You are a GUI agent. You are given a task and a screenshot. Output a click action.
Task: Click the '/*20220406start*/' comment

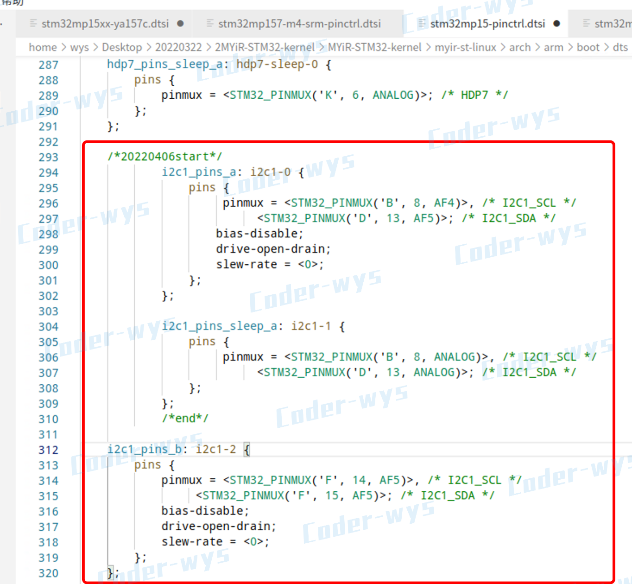click(x=165, y=157)
